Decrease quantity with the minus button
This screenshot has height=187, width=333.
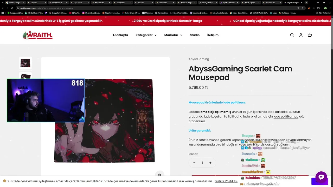[194, 163]
